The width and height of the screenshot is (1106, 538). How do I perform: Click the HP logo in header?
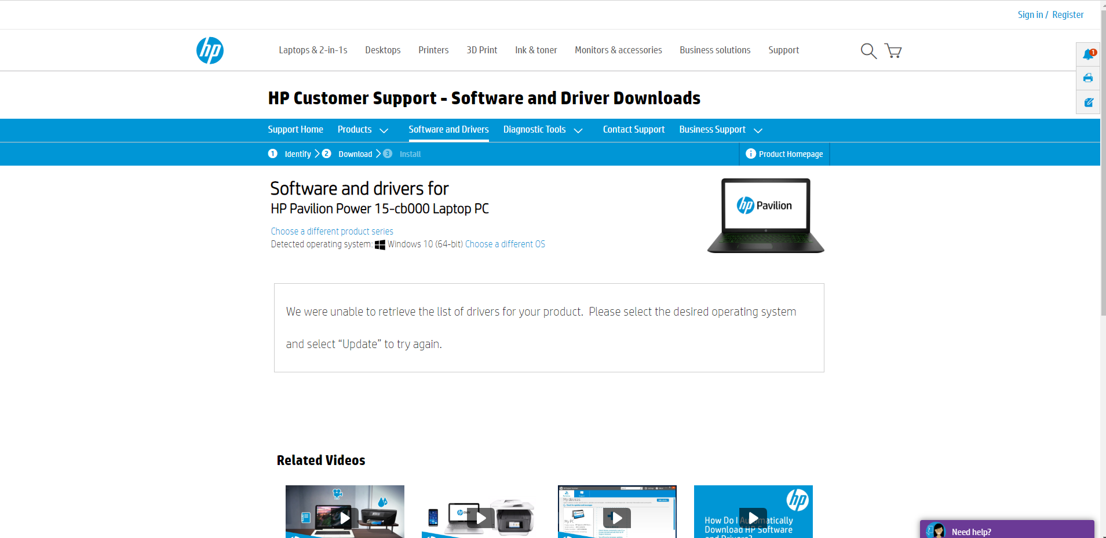(210, 50)
